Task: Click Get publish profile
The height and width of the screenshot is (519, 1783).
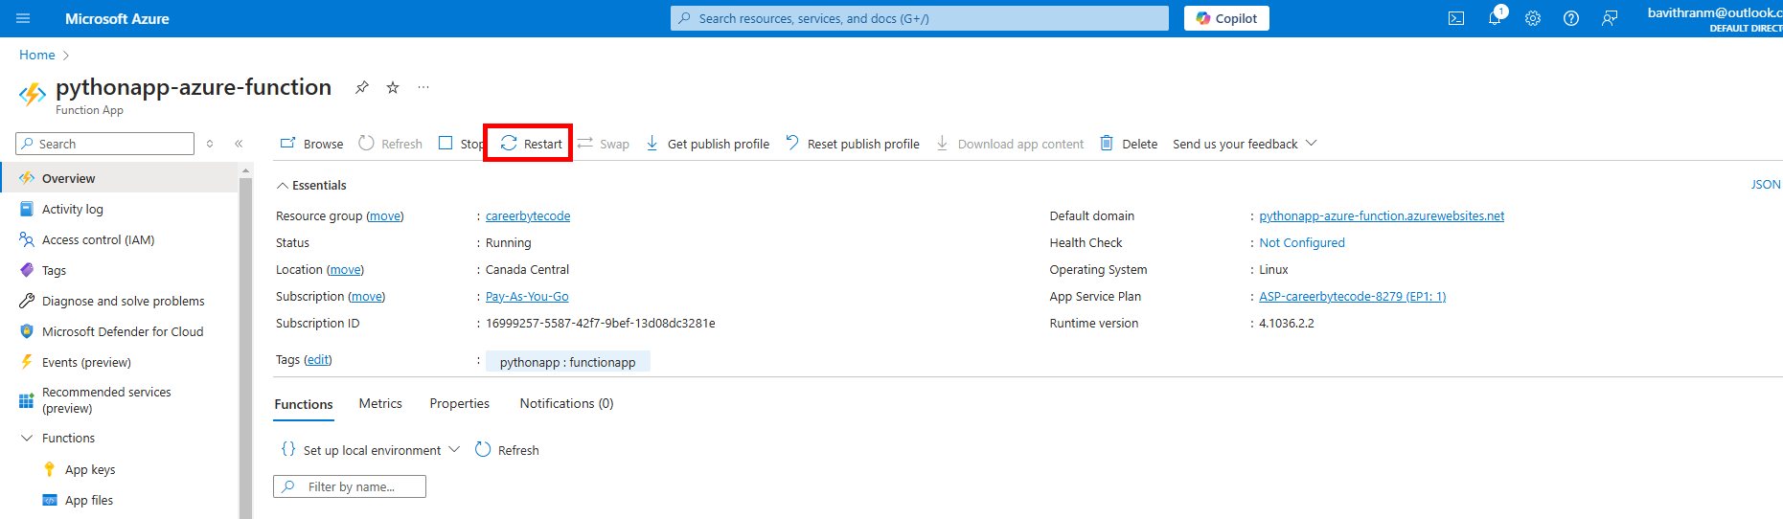Action: [707, 144]
